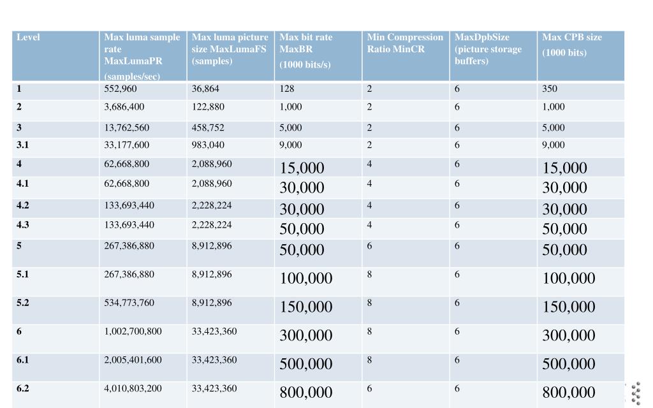Select the Max luma picture size header
This screenshot has height=408, width=653.
pyautogui.click(x=231, y=56)
